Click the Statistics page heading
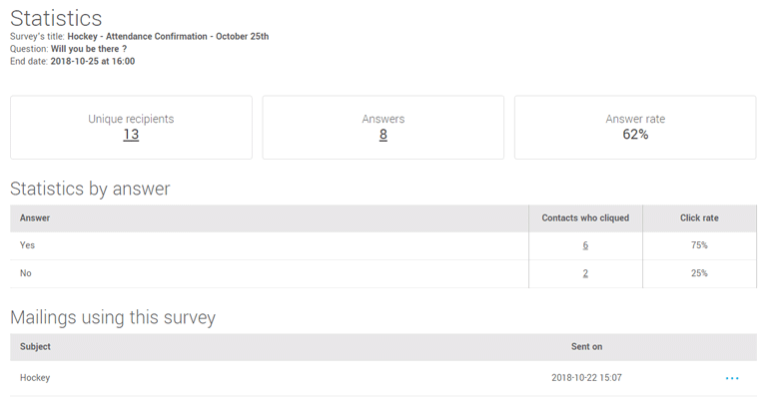 [56, 19]
